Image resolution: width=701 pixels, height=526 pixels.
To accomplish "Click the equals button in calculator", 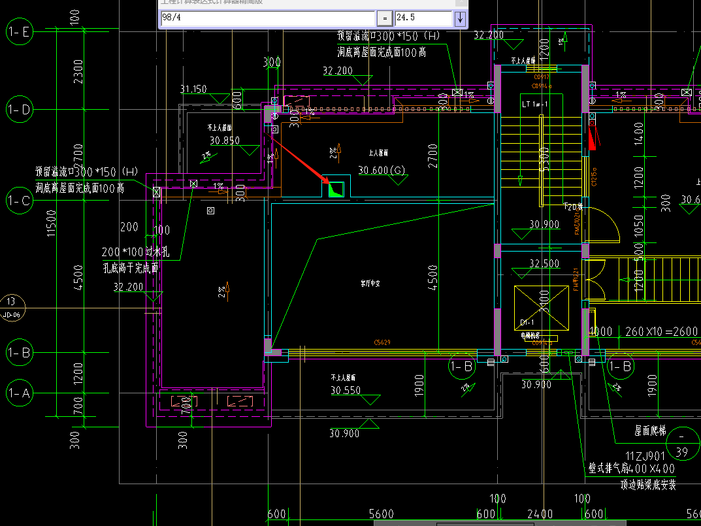I will pyautogui.click(x=385, y=18).
